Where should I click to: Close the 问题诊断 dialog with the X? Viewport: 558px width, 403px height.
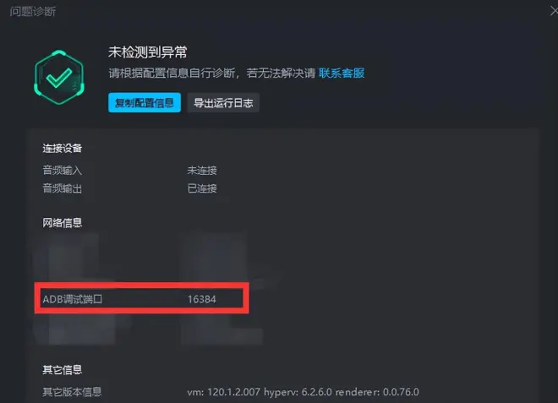[x=554, y=11]
